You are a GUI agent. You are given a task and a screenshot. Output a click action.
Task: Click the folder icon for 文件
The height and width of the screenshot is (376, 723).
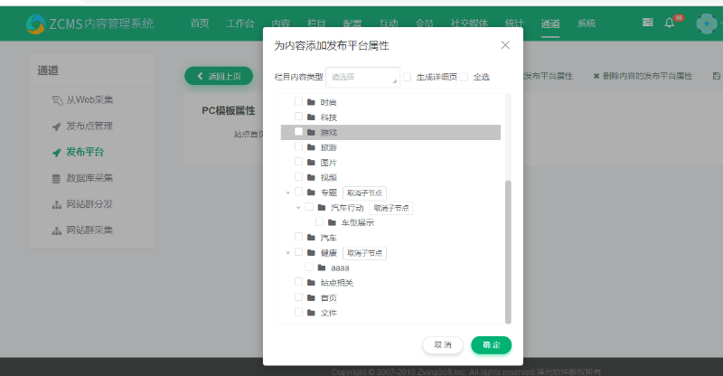(311, 313)
